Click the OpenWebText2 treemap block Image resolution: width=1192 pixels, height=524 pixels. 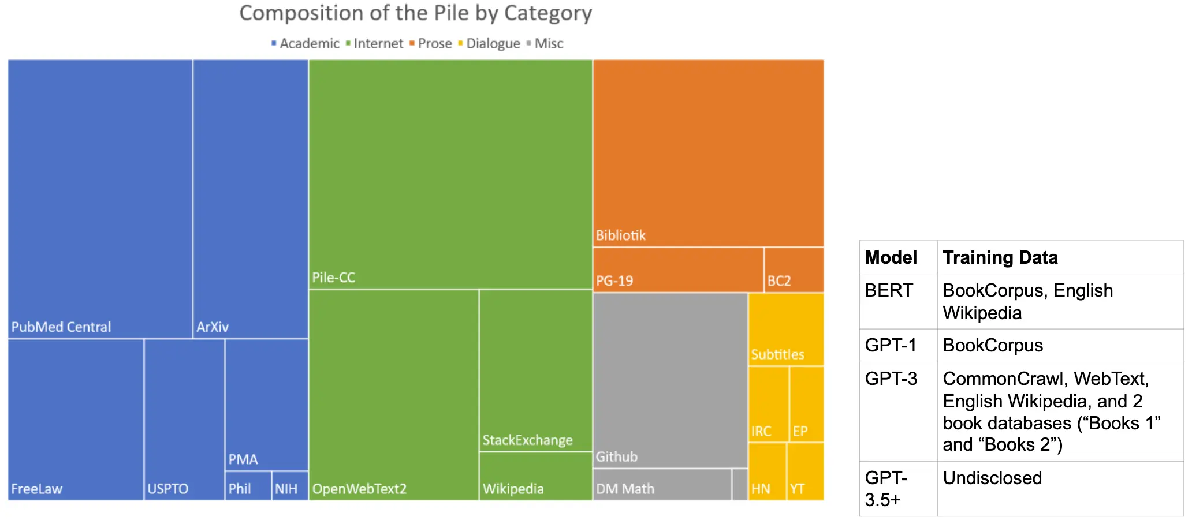point(394,395)
